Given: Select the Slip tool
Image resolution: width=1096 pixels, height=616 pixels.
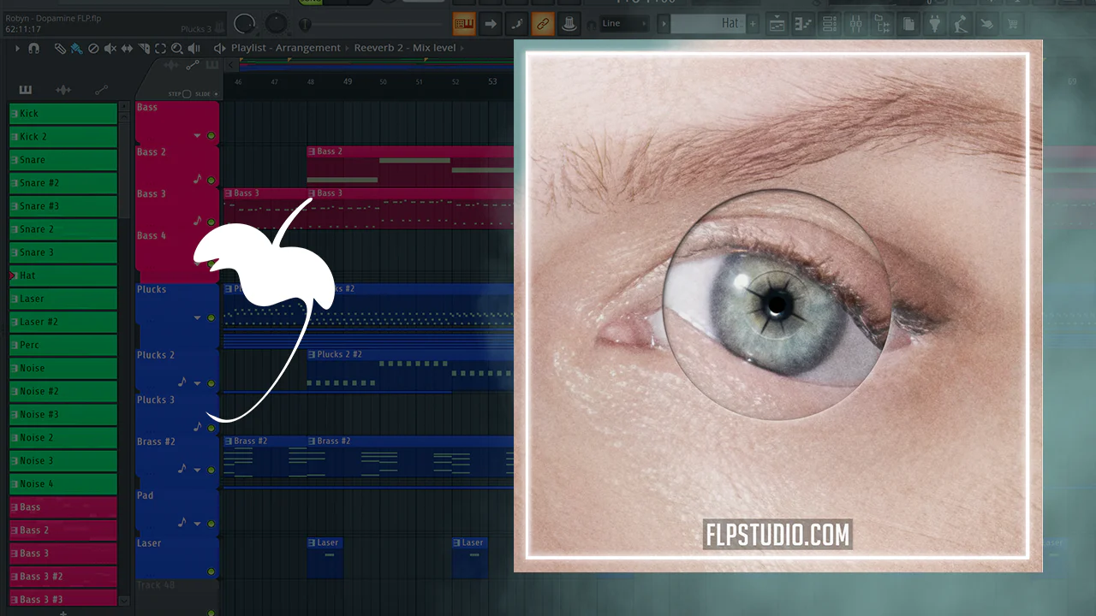Looking at the screenshot, I should pyautogui.click(x=127, y=49).
